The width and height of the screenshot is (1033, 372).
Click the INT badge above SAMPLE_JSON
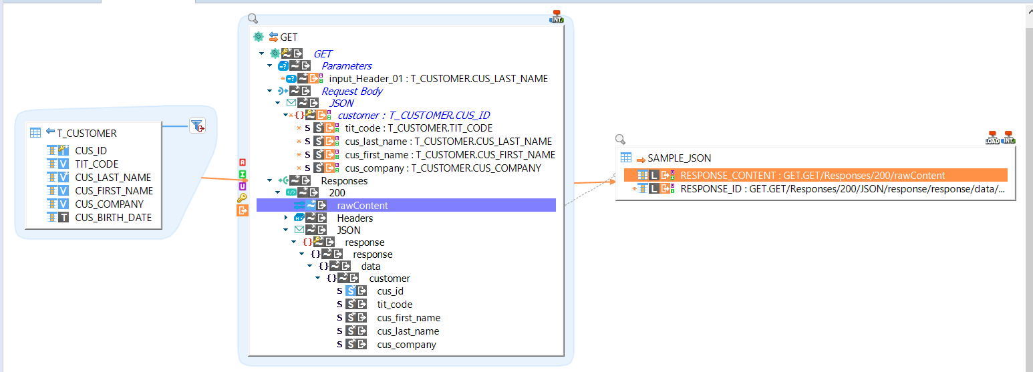(1008, 138)
